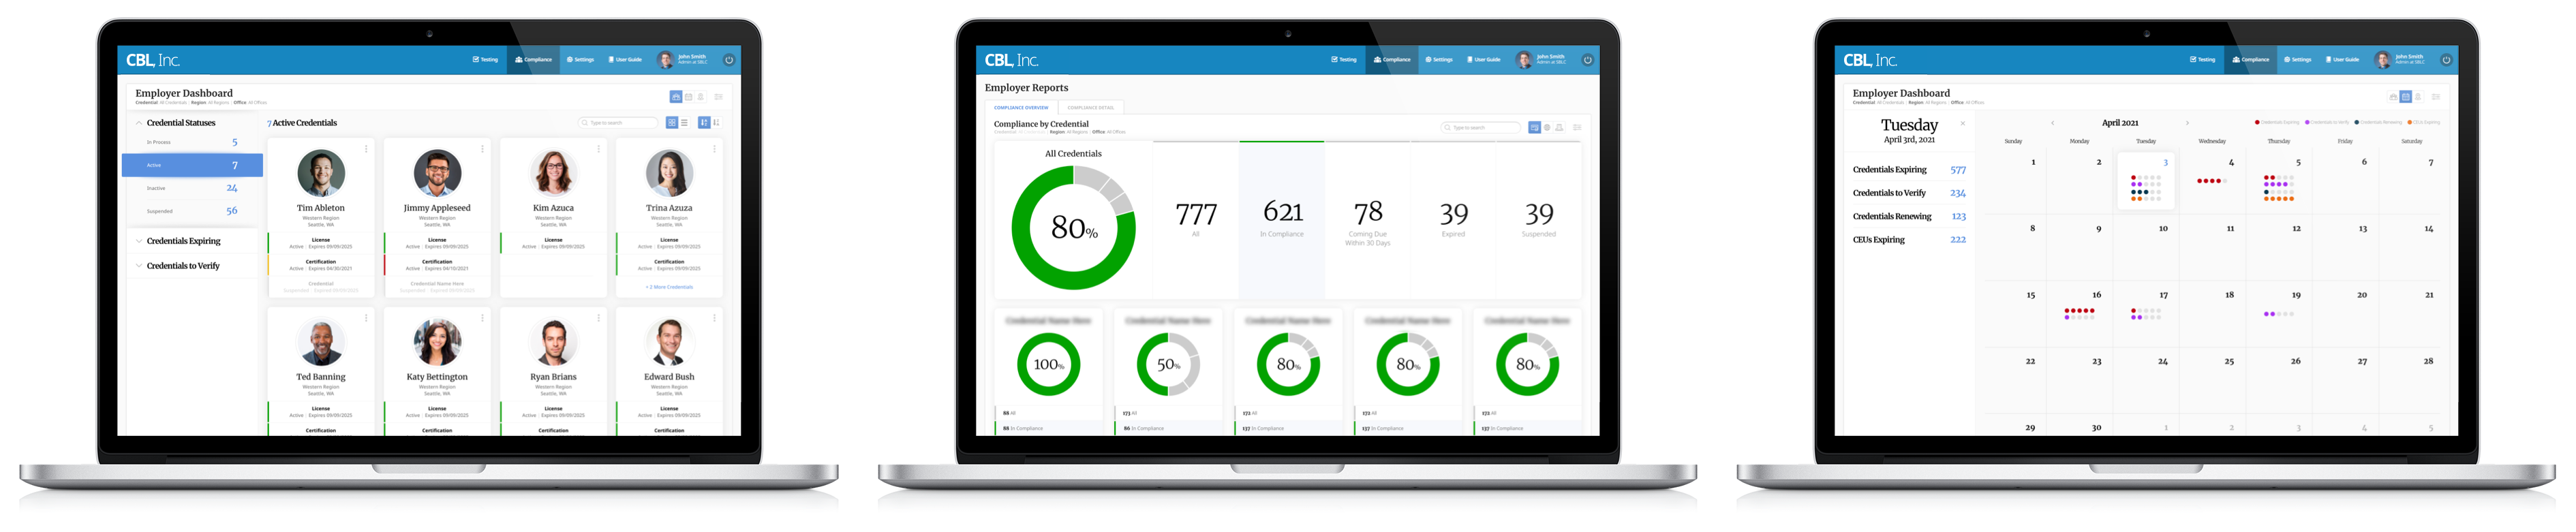Click highlighted sort icon above credential cards
The image size is (2576, 532).
point(704,123)
